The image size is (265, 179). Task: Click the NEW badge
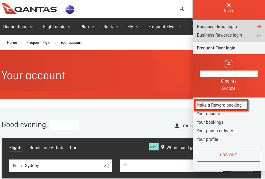click(x=153, y=147)
